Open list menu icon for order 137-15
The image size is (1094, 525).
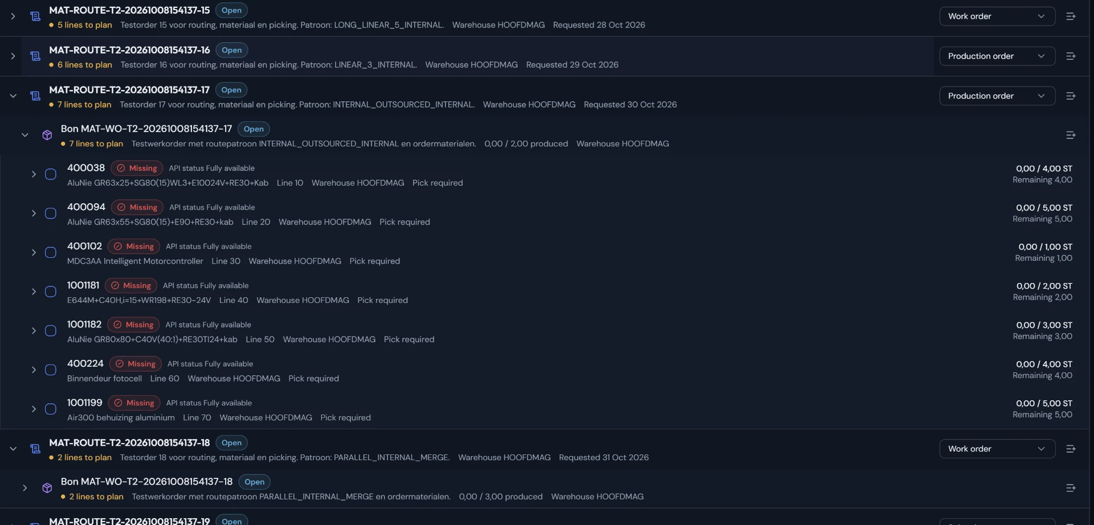1071,17
